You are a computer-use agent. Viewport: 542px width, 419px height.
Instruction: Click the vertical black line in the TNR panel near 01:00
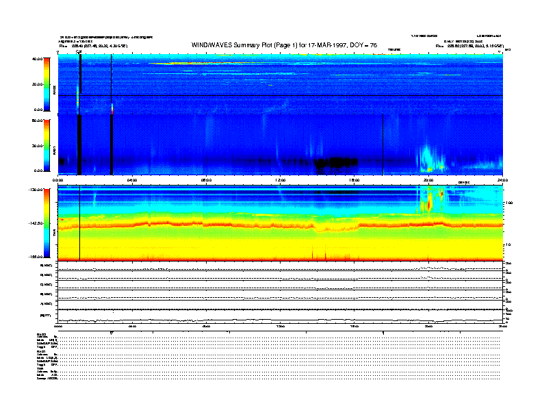coord(80,223)
